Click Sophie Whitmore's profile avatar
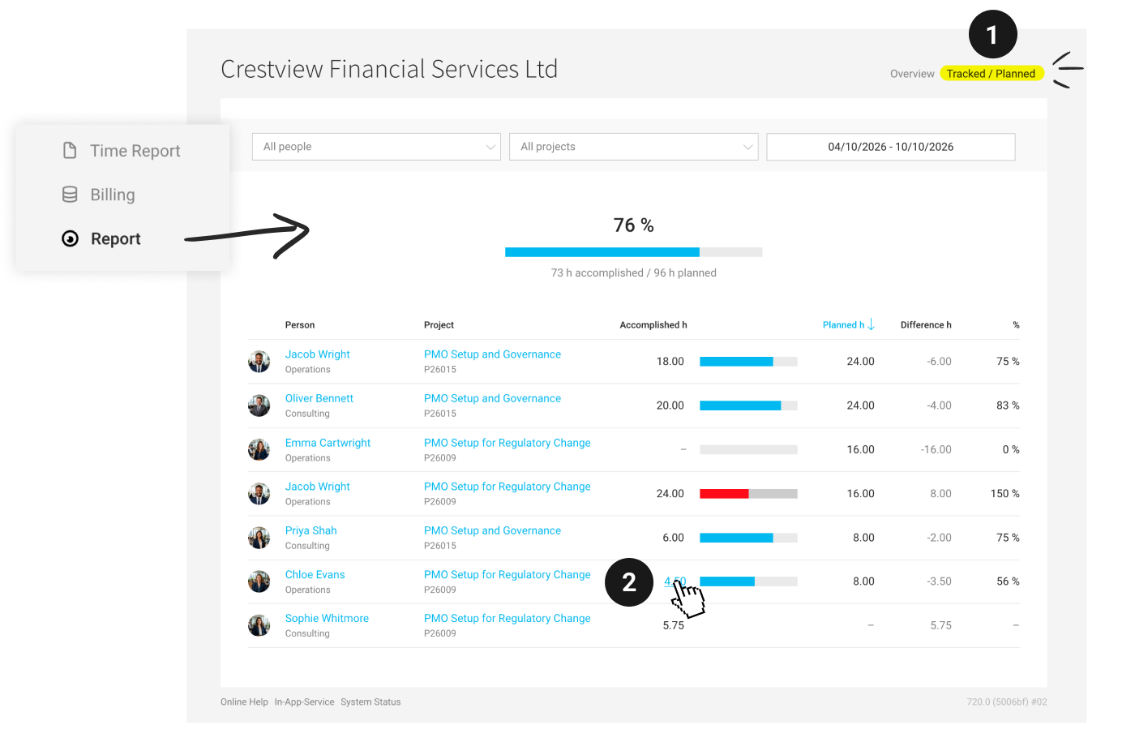Image resolution: width=1135 pixels, height=738 pixels. pos(259,625)
